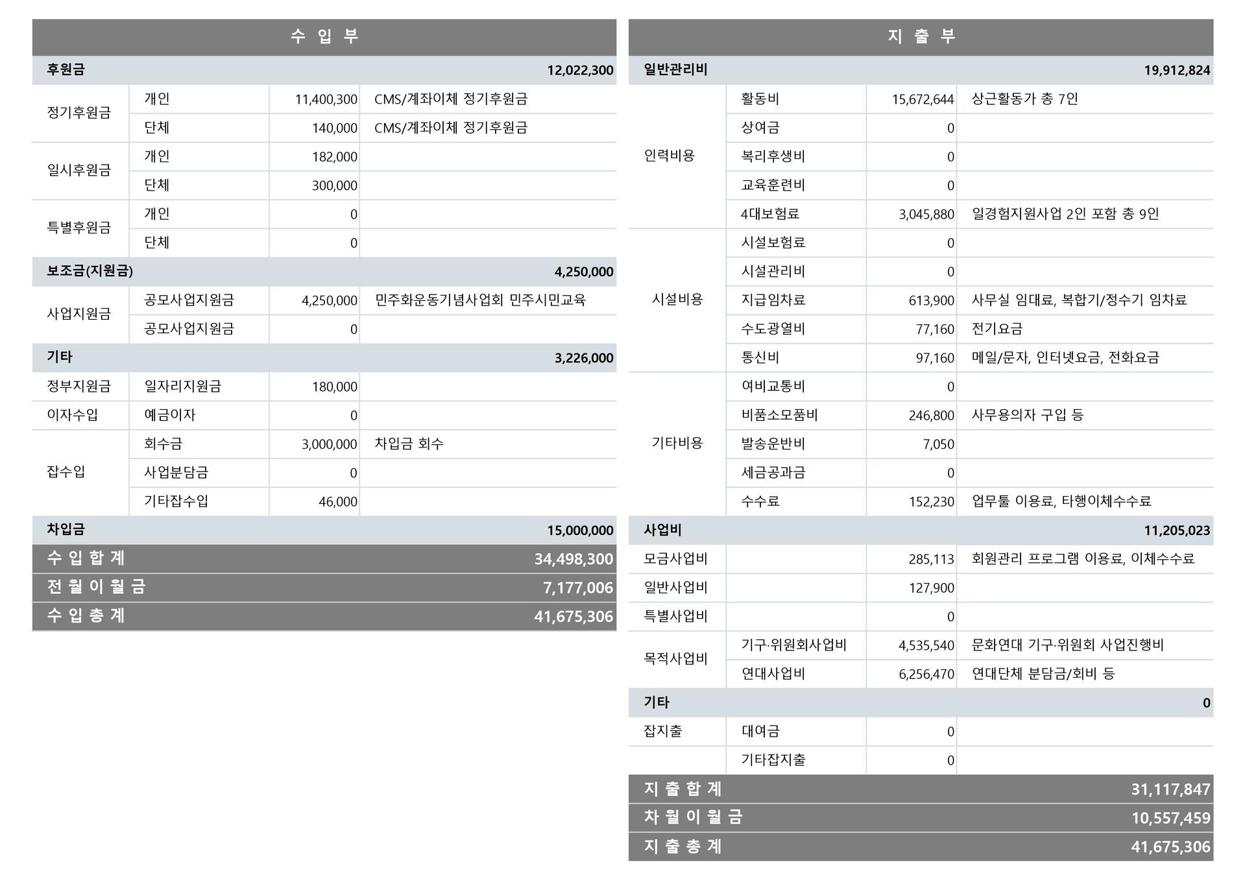The image size is (1245, 880).
Task: Select the 180,000 일자리지원금 amount
Action: coord(334,386)
